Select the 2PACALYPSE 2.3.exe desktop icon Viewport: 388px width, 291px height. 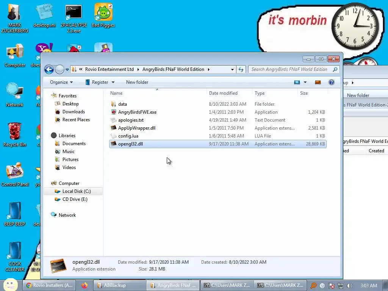(x=74, y=19)
